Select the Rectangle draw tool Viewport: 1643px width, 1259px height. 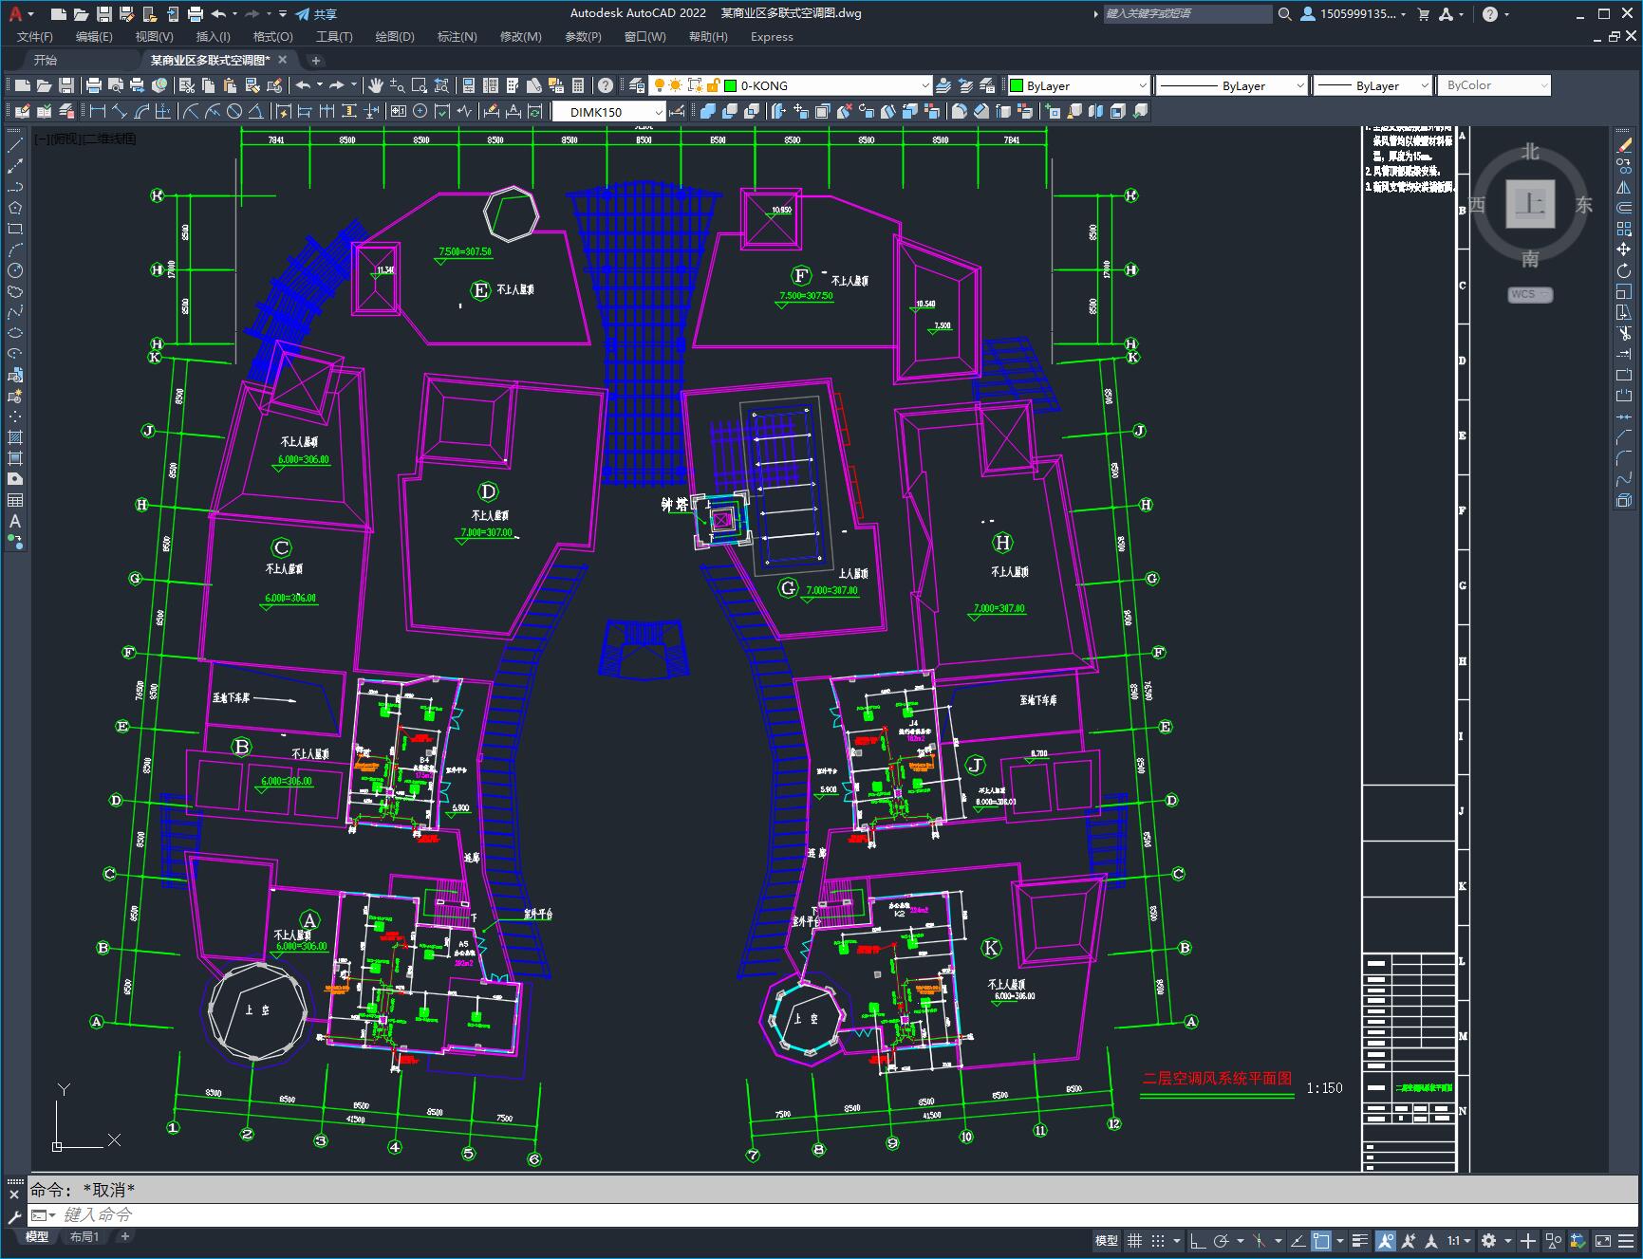pyautogui.click(x=14, y=229)
